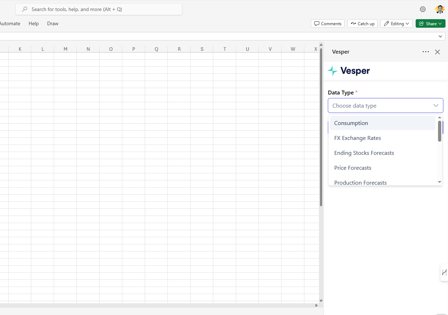
Task: Click the search for tools box
Action: (99, 9)
